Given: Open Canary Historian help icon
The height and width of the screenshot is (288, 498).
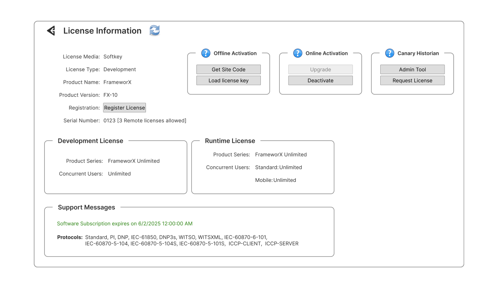Looking at the screenshot, I should (390, 53).
